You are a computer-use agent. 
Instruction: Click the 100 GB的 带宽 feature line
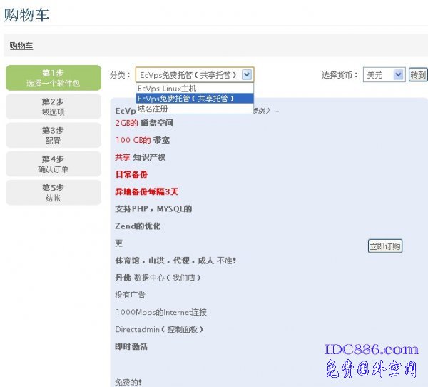pos(143,140)
